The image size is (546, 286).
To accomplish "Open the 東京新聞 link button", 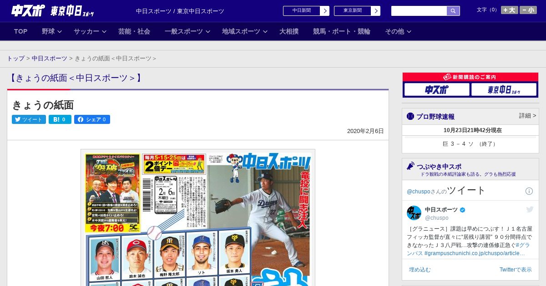I will coord(357,11).
